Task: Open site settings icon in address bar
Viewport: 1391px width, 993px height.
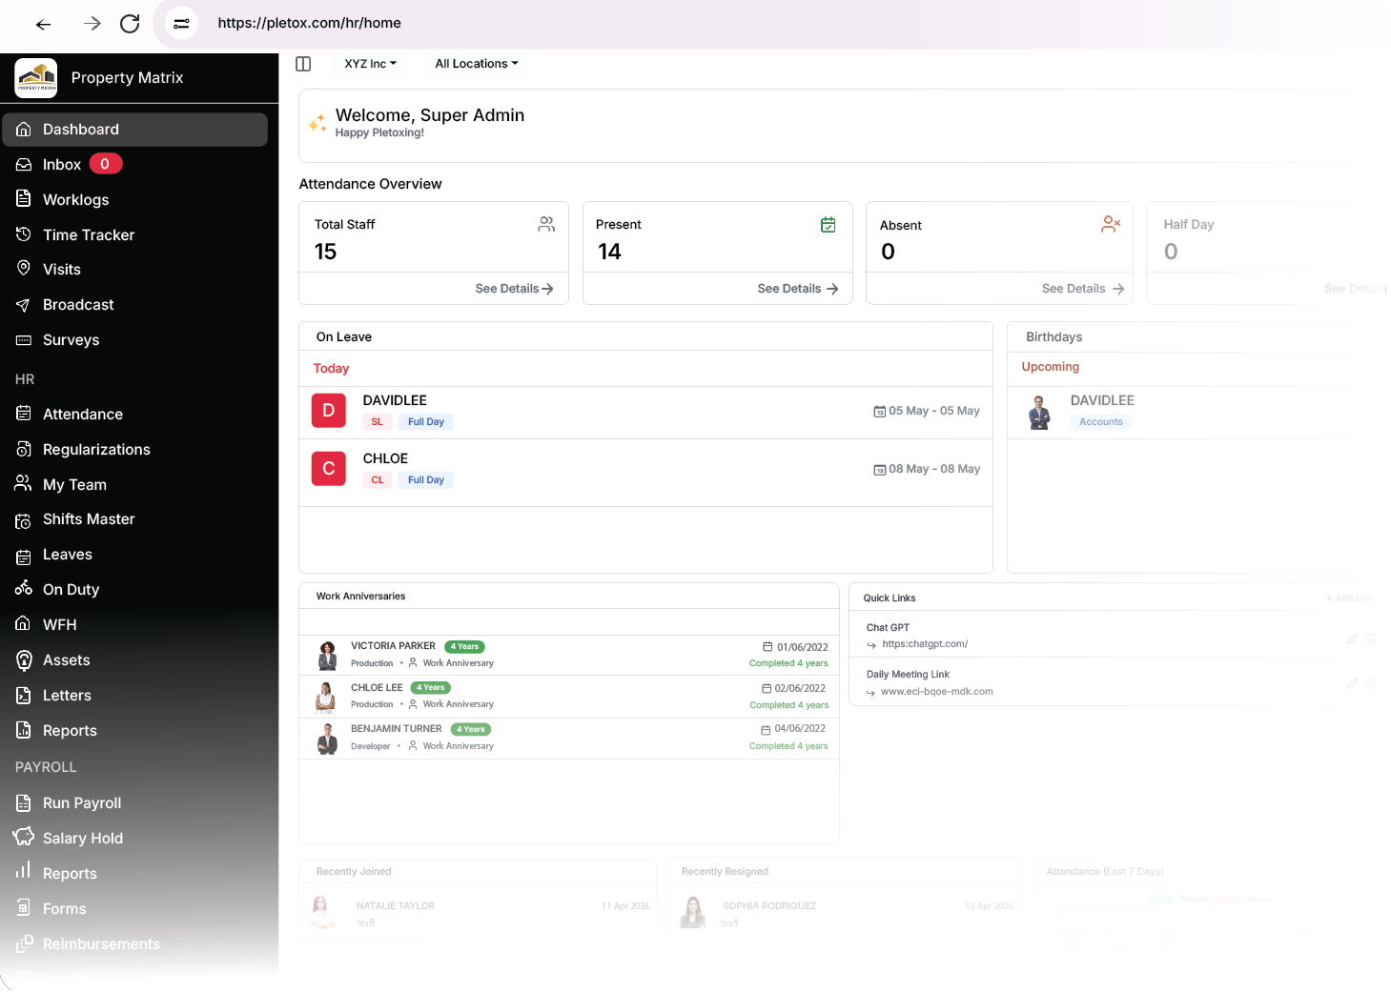Action: click(181, 23)
